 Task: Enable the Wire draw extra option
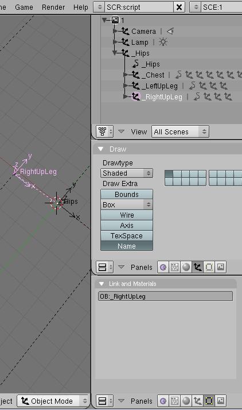click(x=127, y=215)
